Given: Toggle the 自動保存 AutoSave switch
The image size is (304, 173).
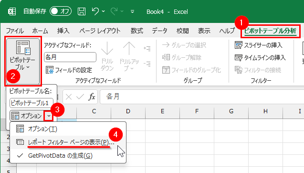Looking at the screenshot, I should click(61, 11).
